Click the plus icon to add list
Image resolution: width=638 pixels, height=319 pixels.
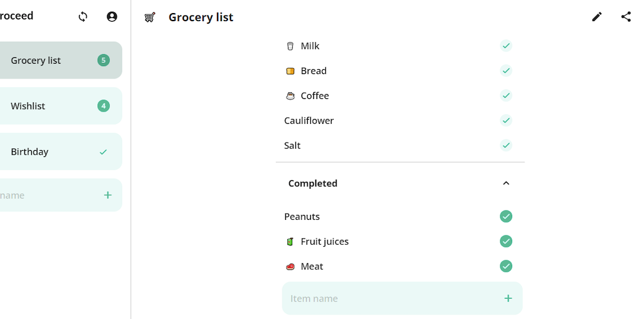coord(108,195)
